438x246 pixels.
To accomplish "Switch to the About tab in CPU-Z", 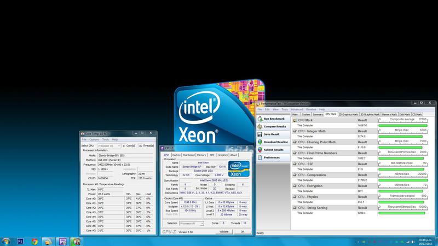I will click(234, 155).
